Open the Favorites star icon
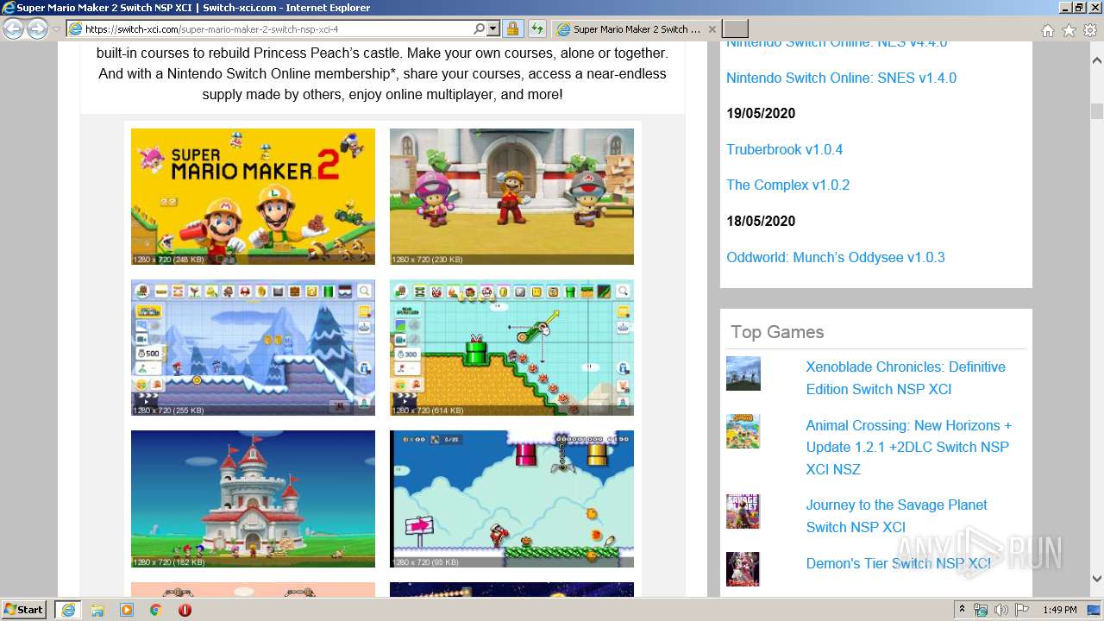Viewport: 1104px width, 621px height. [x=1069, y=30]
